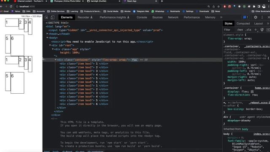Screen dimensions: 270x152
Task: Select the Layout sidebar tab
Action: click(x=258, y=24)
